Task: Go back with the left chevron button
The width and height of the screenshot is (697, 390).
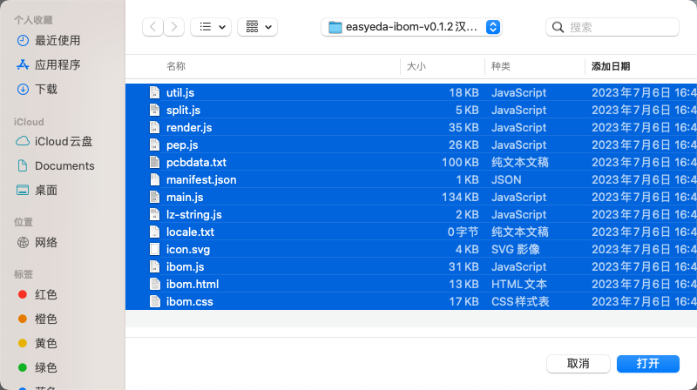Action: 152,27
